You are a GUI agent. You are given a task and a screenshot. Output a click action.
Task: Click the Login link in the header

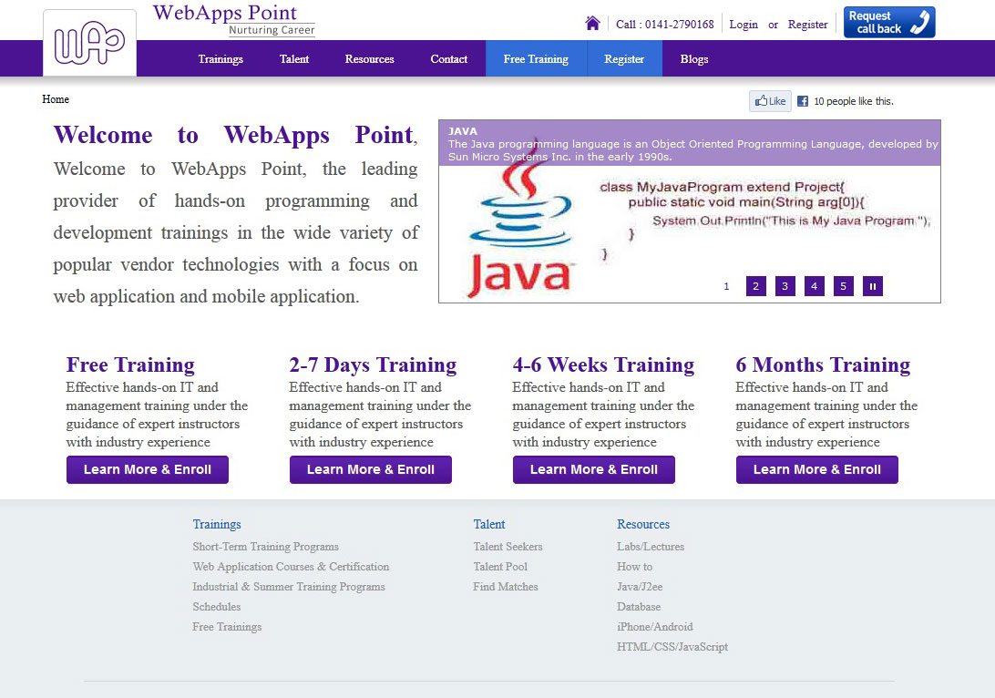pos(744,24)
